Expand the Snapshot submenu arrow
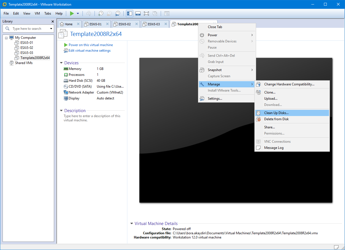Image resolution: width=345 pixels, height=250 pixels. click(252, 70)
